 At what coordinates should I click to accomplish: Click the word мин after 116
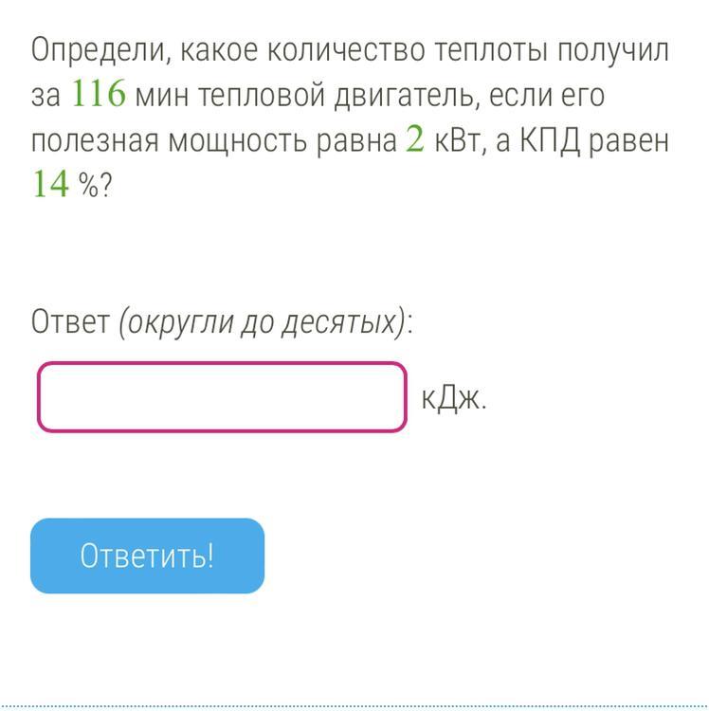(161, 96)
